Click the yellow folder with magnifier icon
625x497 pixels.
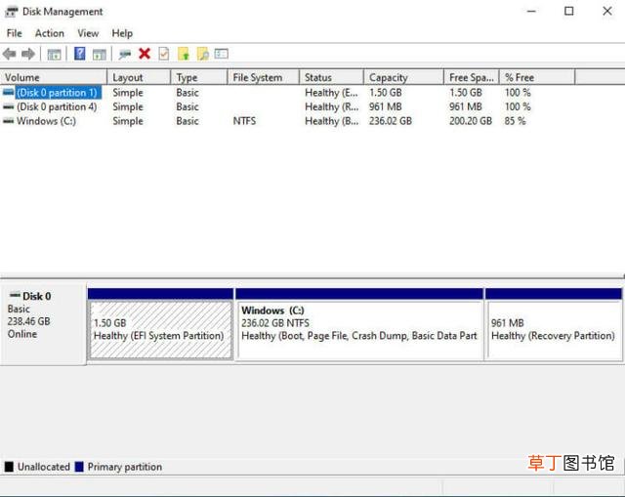coord(203,54)
